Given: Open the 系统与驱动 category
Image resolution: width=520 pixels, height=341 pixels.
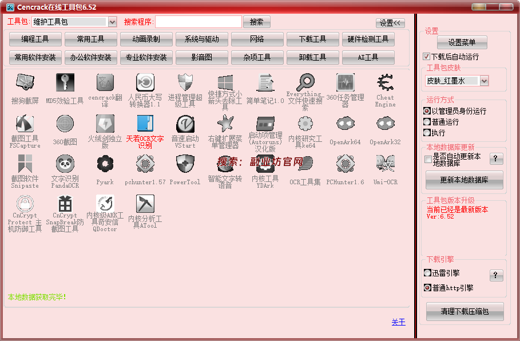Looking at the screenshot, I should point(201,39).
